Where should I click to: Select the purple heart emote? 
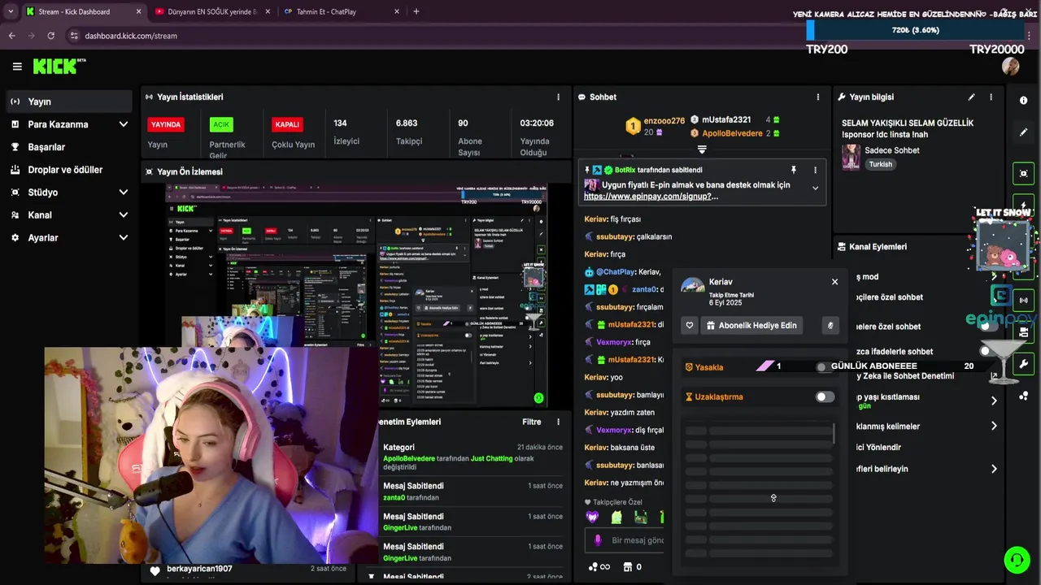[592, 517]
